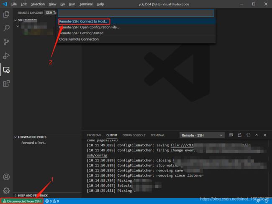The height and width of the screenshot is (204, 272).
Task: Click the 'removing save' log line
Action: coord(135,171)
